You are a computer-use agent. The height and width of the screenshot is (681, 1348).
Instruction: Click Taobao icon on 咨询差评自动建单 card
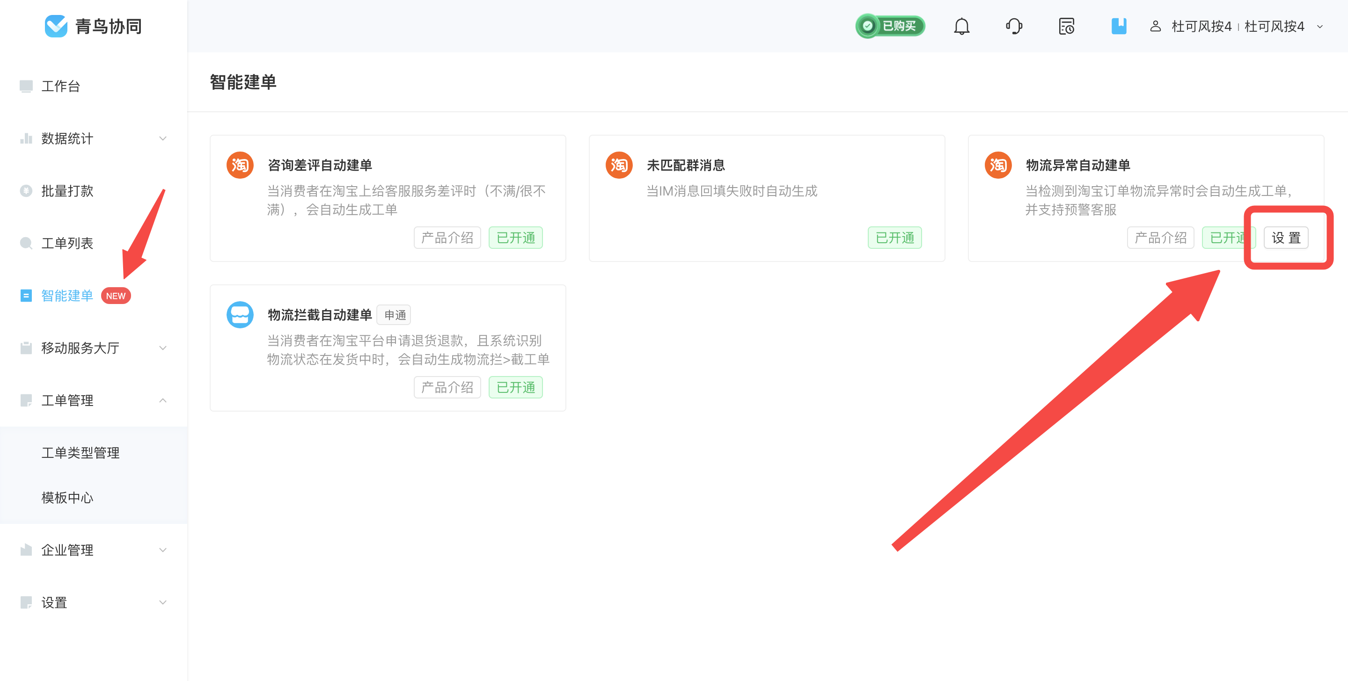pos(240,165)
